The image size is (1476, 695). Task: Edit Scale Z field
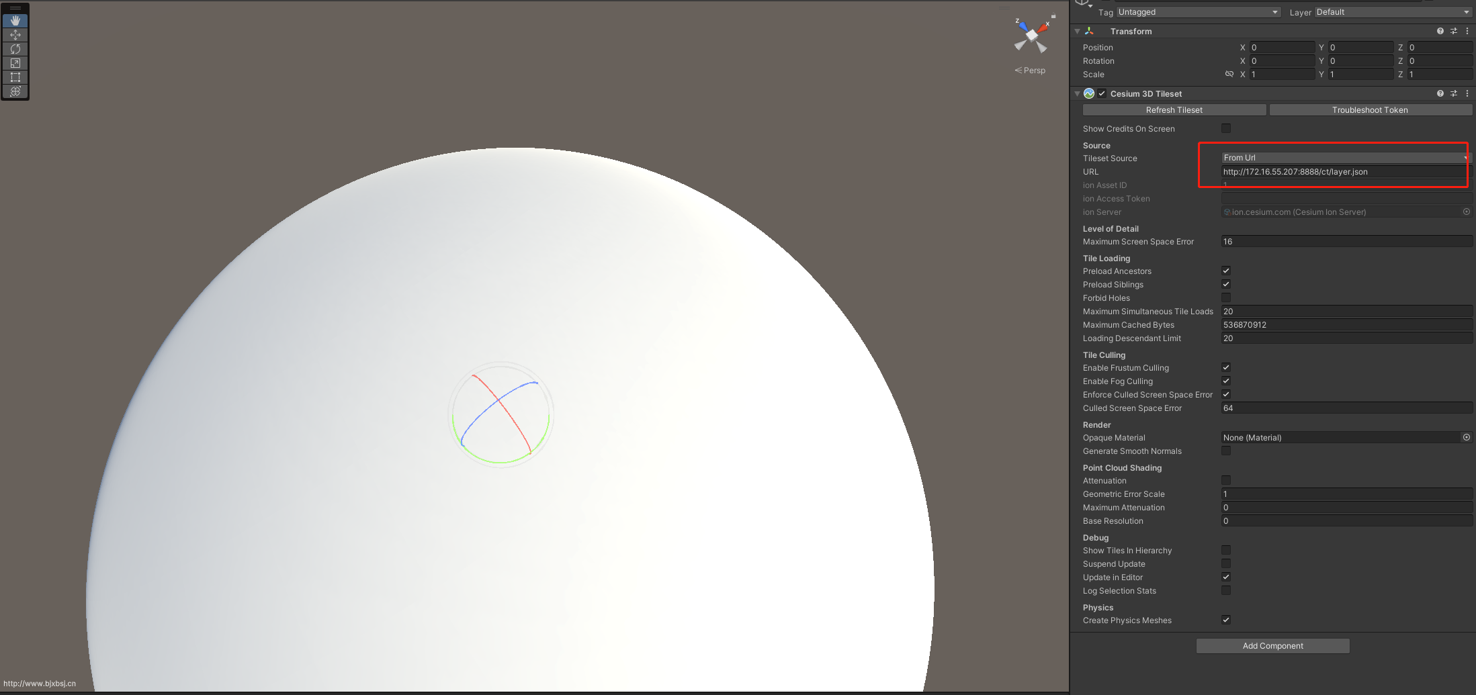(x=1440, y=75)
